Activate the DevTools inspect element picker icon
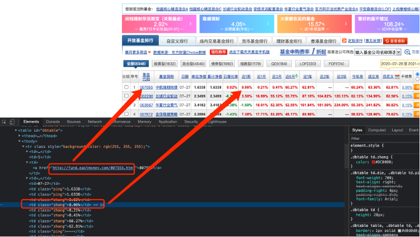The image size is (420, 237). tap(4, 122)
